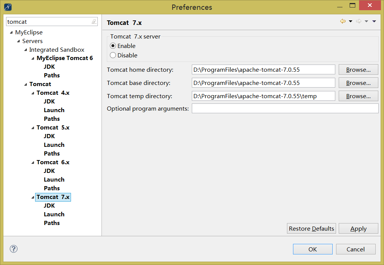This screenshot has height=265, width=384.
Task: Select Tomcat 6.x in the tree
Action: click(53, 162)
